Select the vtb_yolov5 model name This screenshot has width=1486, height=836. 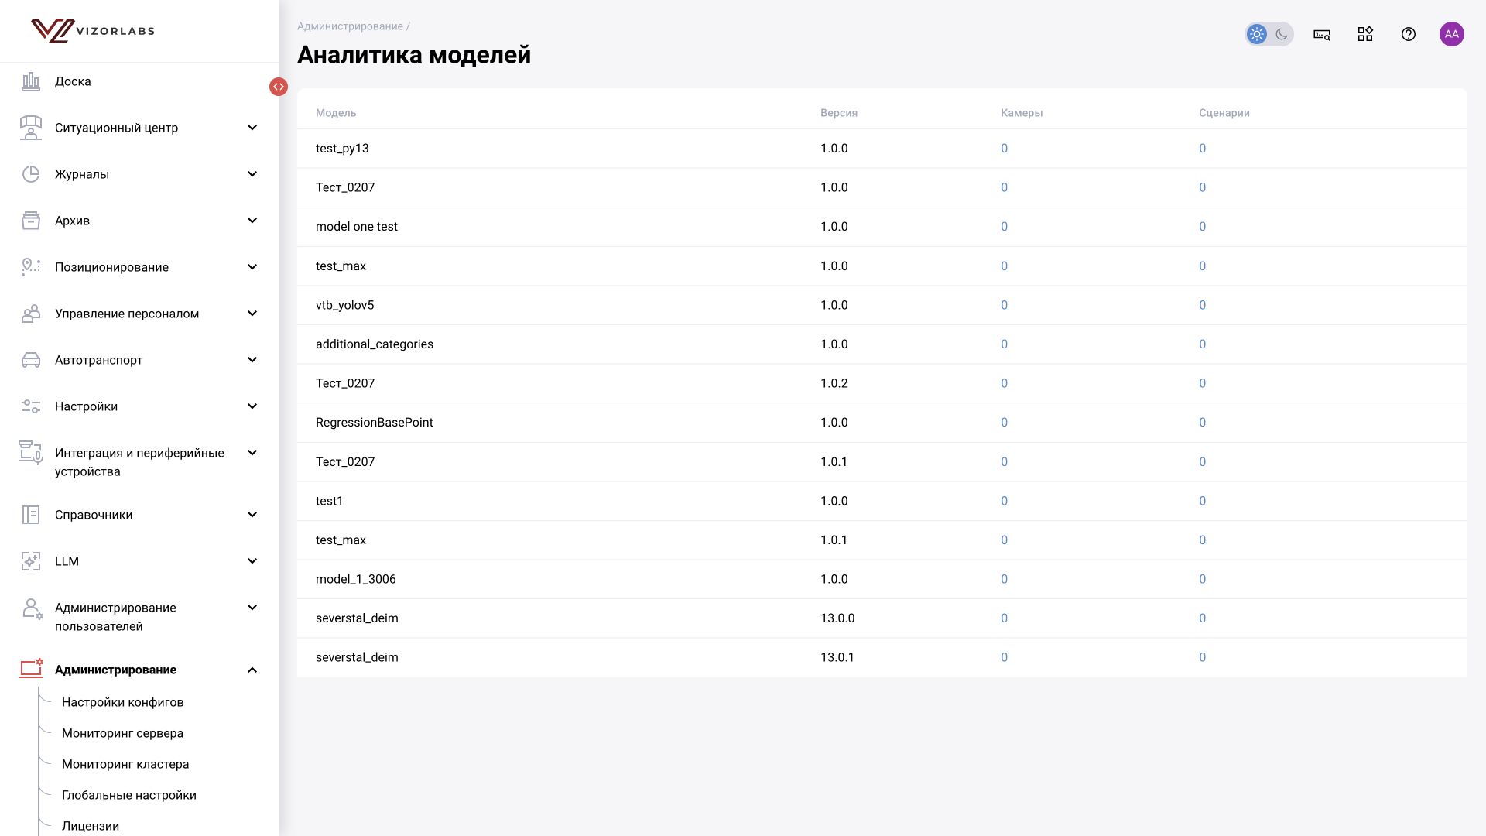click(x=344, y=305)
